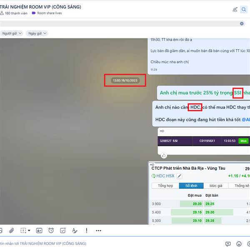Click the quick message bubble icon
The height and width of the screenshot is (250, 250).
(228, 244)
